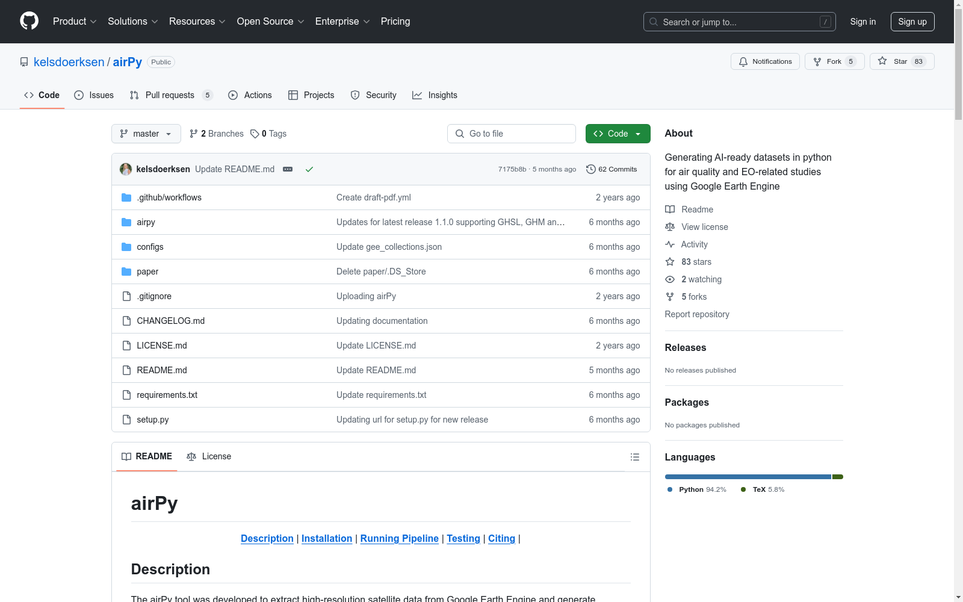963x602 pixels.
Task: Click the kelsdoerksen owner link
Action: pos(69,62)
